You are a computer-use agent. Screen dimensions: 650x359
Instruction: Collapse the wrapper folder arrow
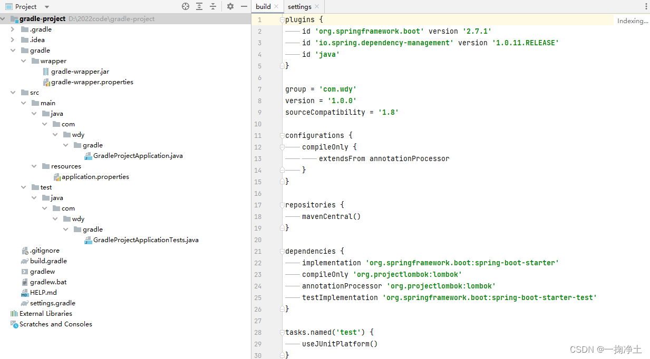coord(23,61)
